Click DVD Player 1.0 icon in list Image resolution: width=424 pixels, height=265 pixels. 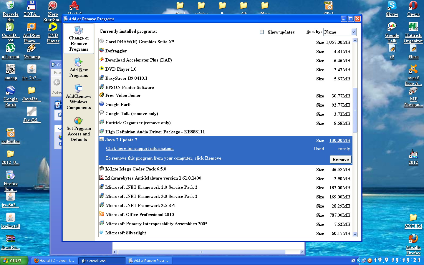(102, 69)
